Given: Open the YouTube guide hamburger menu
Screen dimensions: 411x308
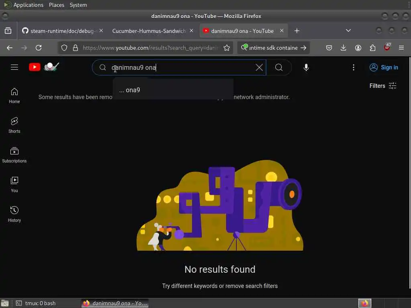Looking at the screenshot, I should (14, 67).
